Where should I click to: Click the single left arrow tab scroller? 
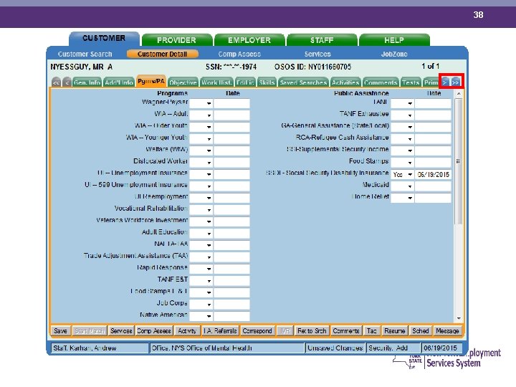pyautogui.click(x=67, y=82)
